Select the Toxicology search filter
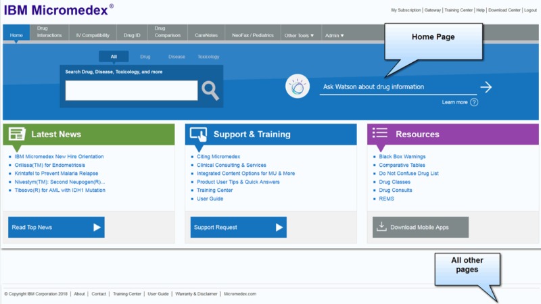 tap(208, 57)
